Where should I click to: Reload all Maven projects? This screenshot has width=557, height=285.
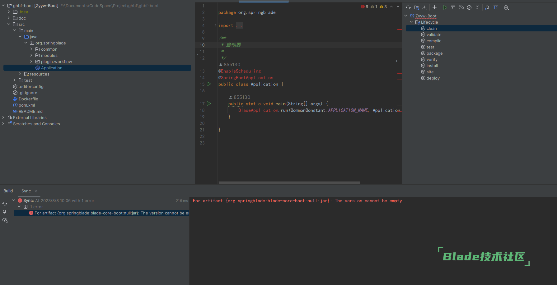pyautogui.click(x=408, y=7)
